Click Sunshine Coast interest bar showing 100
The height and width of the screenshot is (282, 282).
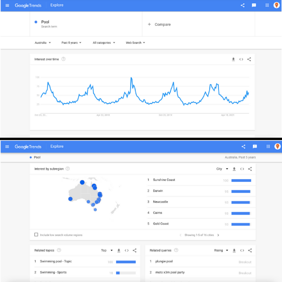click(241, 180)
